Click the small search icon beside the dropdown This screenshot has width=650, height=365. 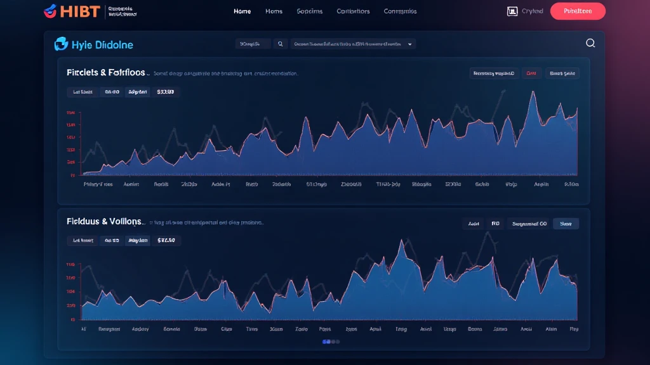[280, 44]
